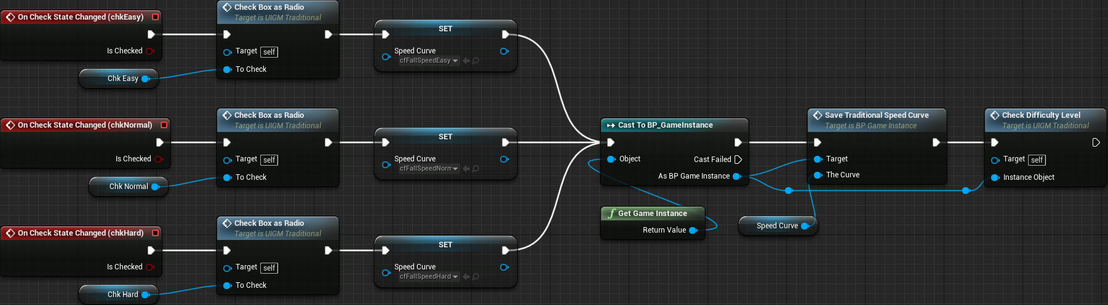
Task: Click the Instance Object input pin
Action: tap(995, 177)
